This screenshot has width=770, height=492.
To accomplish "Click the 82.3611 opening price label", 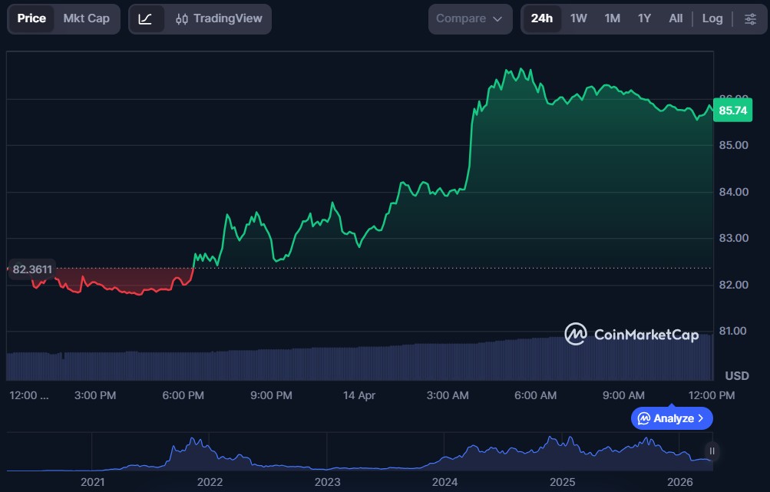I will point(32,269).
